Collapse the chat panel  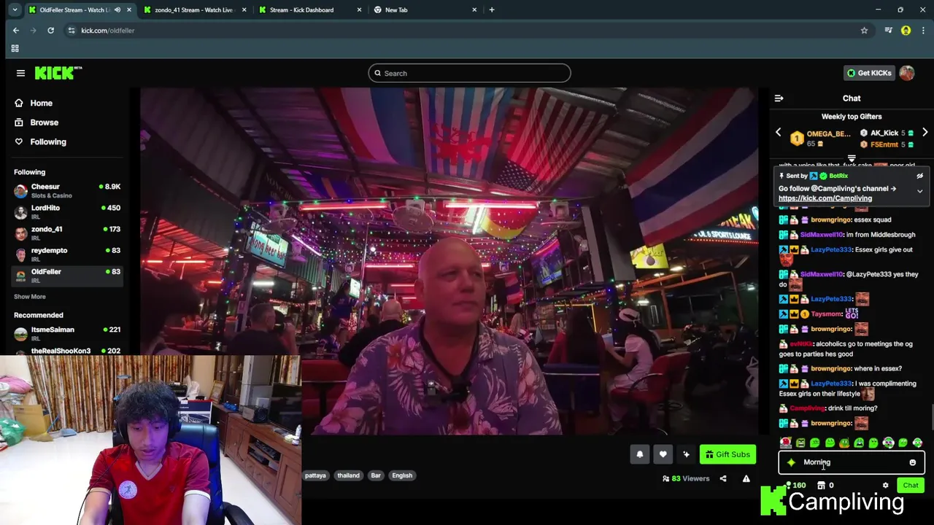click(779, 98)
